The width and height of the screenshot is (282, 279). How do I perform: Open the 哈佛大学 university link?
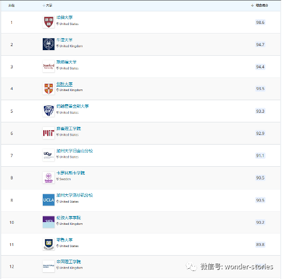pos(64,18)
